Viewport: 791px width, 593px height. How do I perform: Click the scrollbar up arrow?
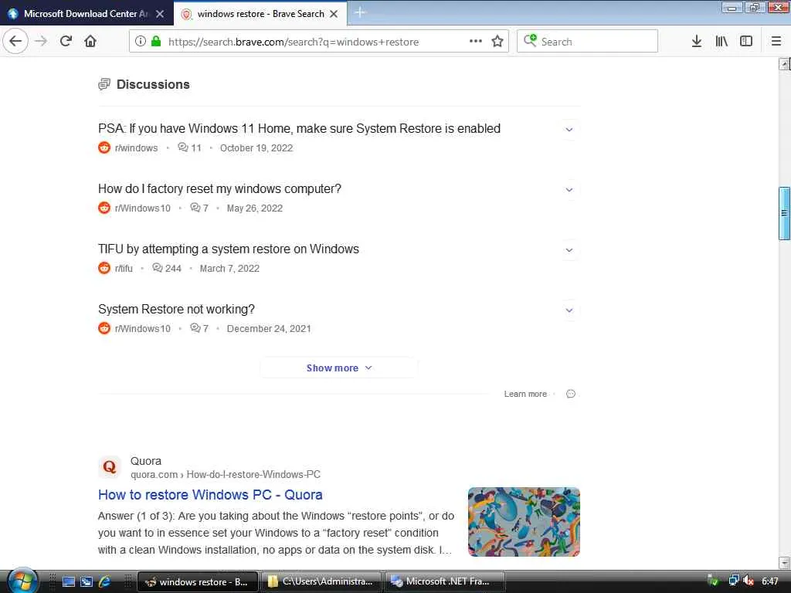tap(784, 64)
